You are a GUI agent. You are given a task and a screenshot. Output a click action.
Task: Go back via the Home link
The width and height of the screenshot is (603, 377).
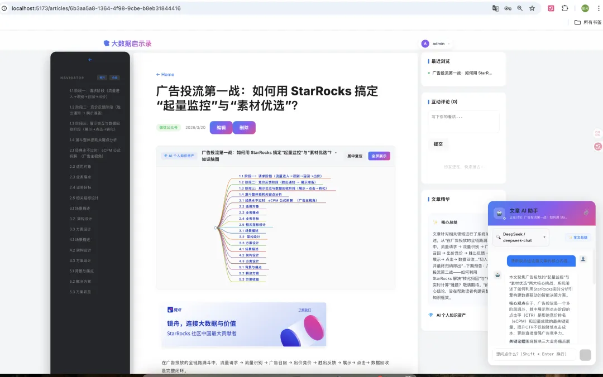165,75
